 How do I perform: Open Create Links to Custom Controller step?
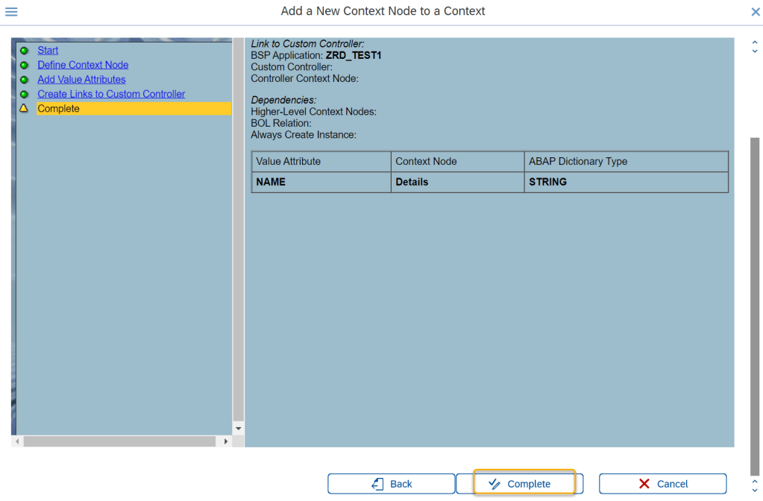(x=111, y=94)
